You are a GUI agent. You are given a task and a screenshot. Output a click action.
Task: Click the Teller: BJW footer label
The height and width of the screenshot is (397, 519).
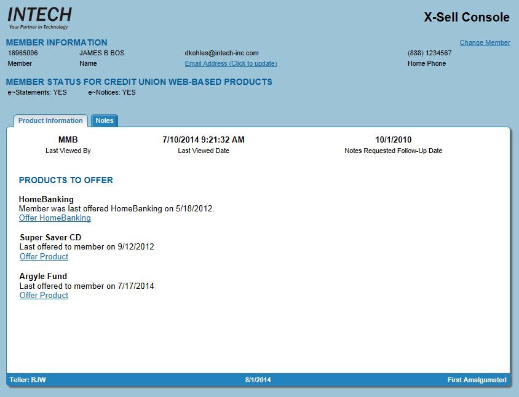tap(28, 380)
